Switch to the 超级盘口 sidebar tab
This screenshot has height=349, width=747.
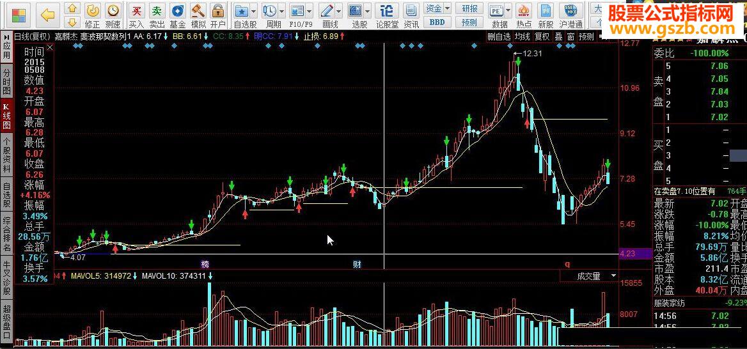pos(6,322)
